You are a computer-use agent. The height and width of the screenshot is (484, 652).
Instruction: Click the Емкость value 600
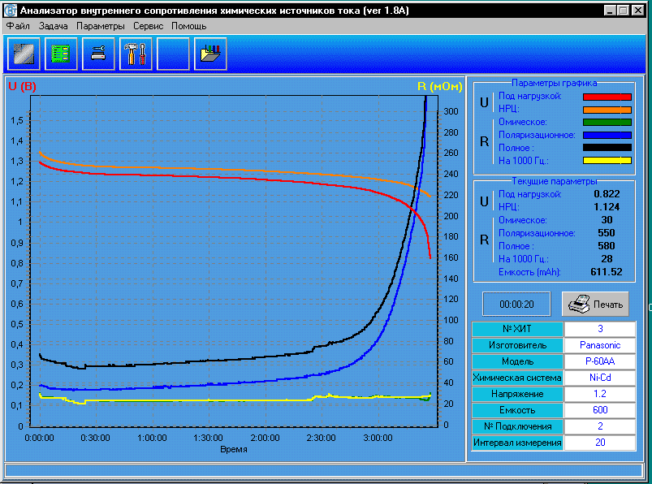tap(599, 410)
